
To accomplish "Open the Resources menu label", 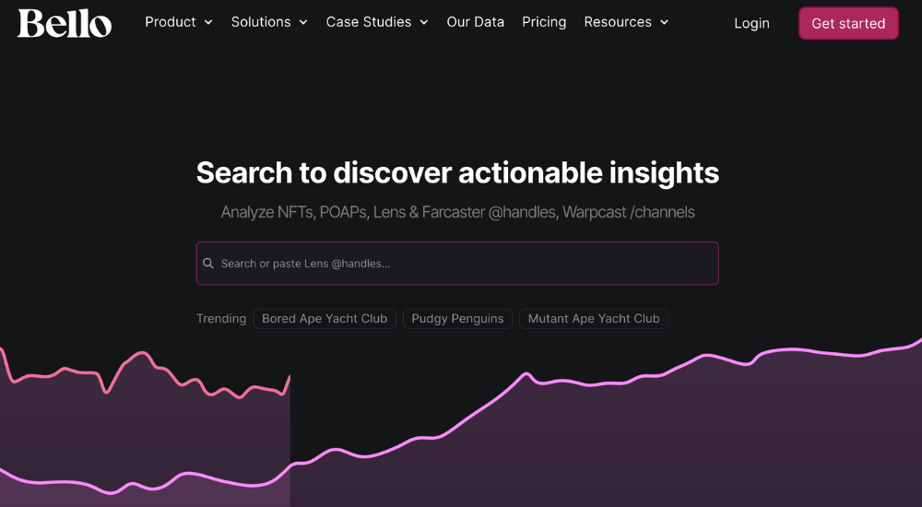I will click(618, 22).
